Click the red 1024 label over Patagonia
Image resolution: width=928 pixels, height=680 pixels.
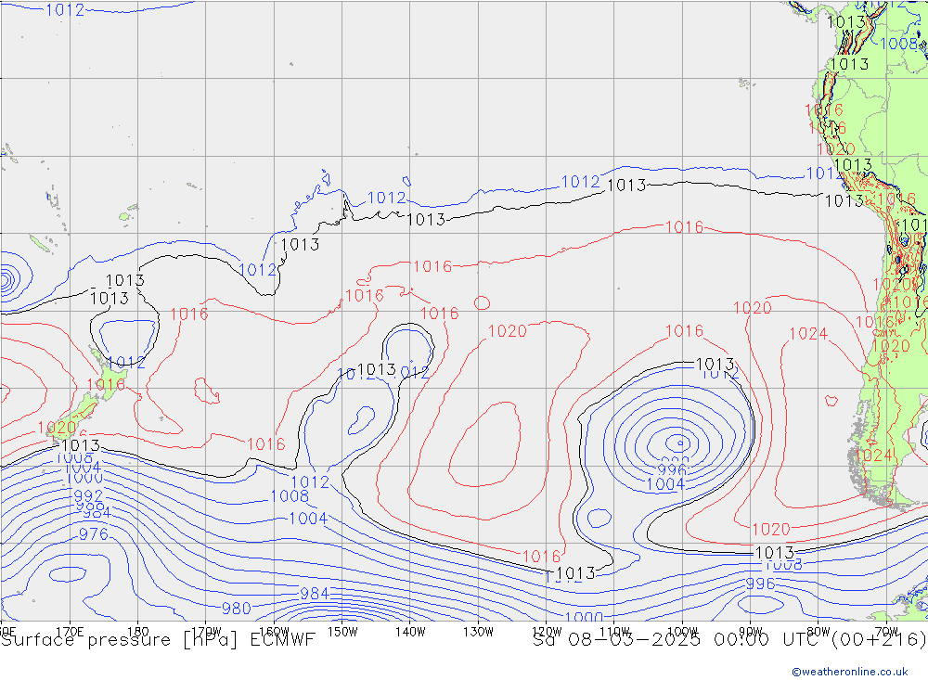873,455
